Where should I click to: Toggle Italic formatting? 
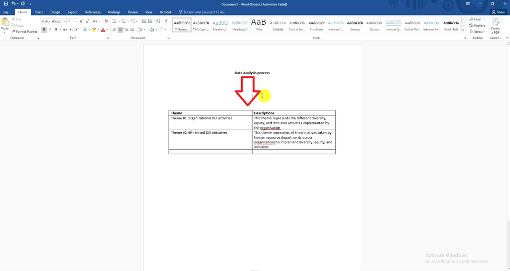pos(50,29)
